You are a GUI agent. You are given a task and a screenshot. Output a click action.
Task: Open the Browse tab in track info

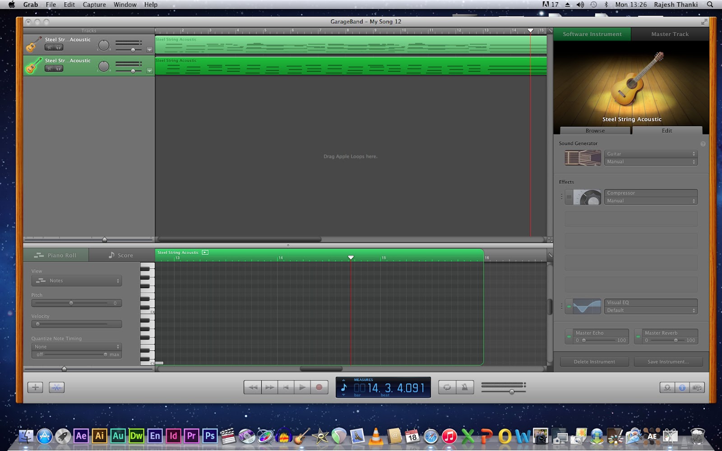(595, 131)
